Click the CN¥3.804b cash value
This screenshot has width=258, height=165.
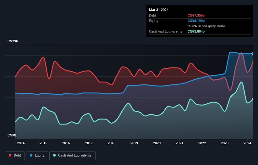pos(196,31)
